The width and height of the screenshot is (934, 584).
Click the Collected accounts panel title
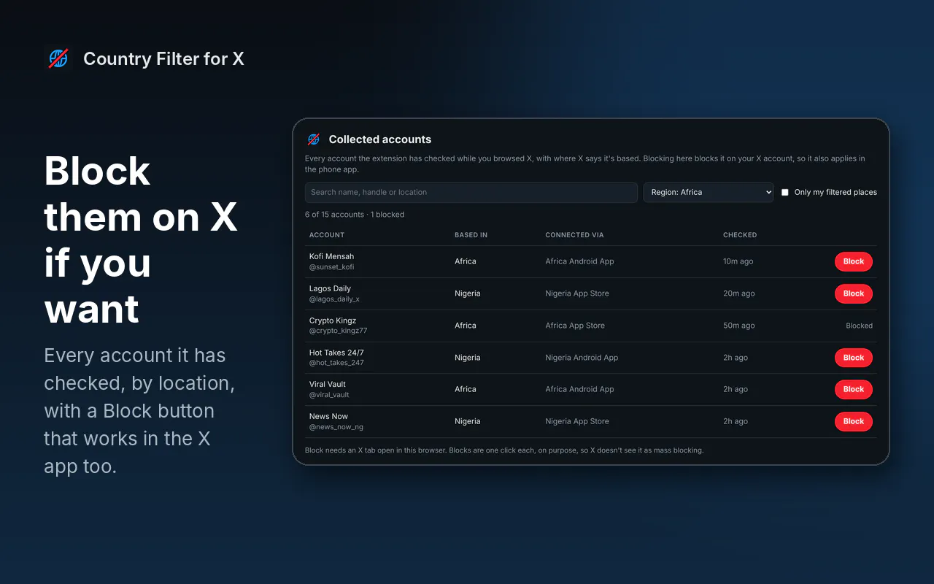pyautogui.click(x=380, y=139)
